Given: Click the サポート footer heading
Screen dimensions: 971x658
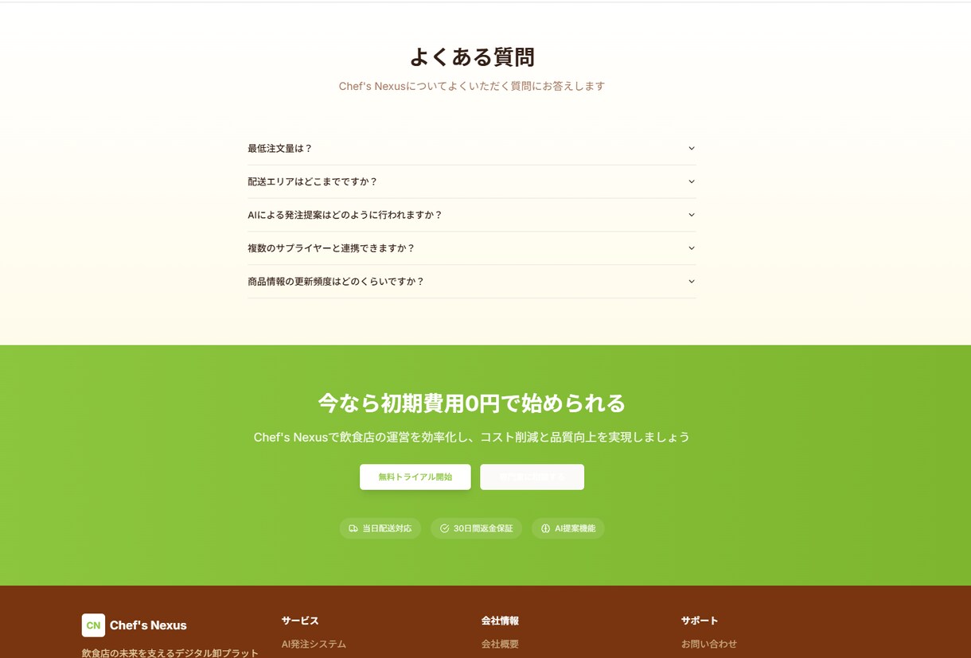Looking at the screenshot, I should pos(700,621).
